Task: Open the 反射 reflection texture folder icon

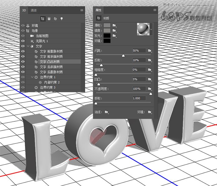Action: [x=150, y=60]
